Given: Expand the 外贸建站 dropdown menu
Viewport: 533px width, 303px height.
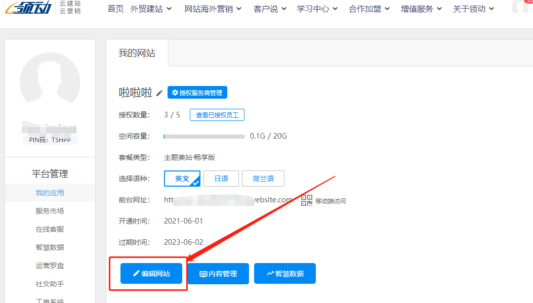Looking at the screenshot, I should (x=151, y=9).
